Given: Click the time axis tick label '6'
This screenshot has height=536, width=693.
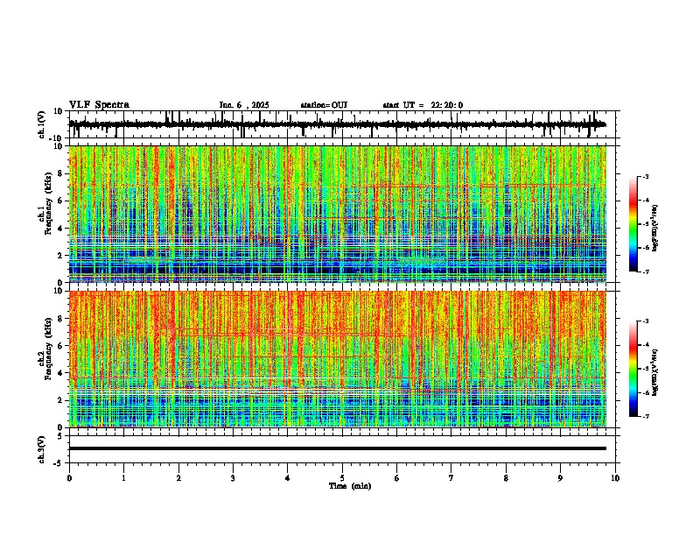Looking at the screenshot, I should [x=396, y=478].
